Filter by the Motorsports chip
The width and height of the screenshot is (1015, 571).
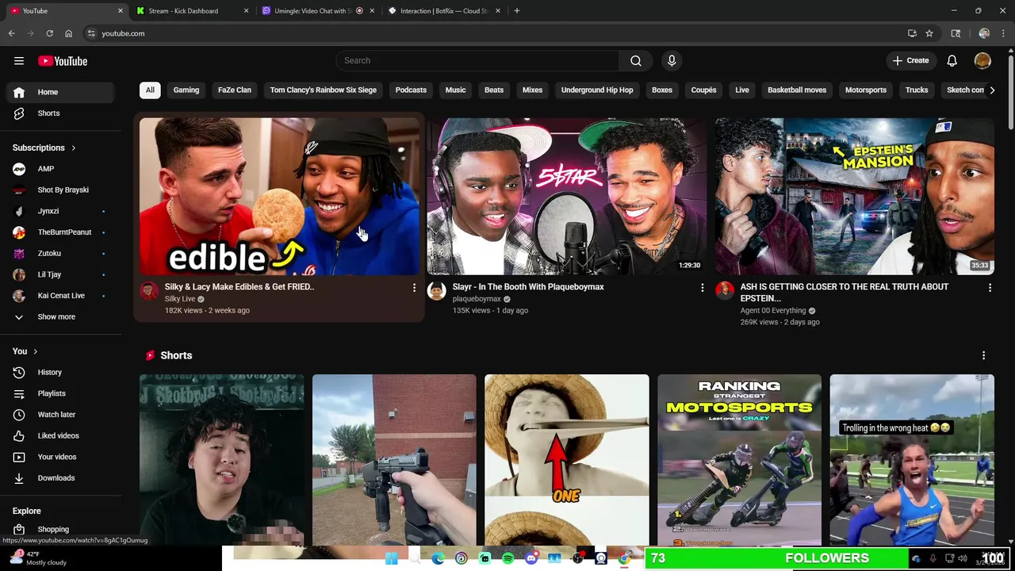(866, 90)
